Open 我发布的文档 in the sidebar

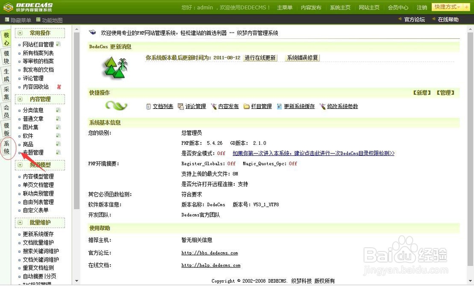coord(38,70)
